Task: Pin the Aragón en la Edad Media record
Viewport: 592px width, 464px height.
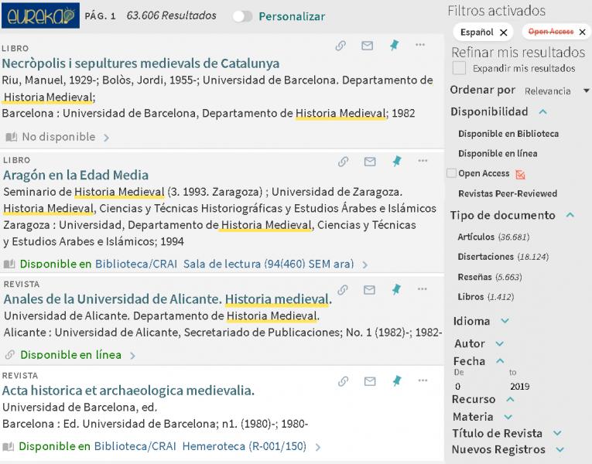Action: [397, 162]
